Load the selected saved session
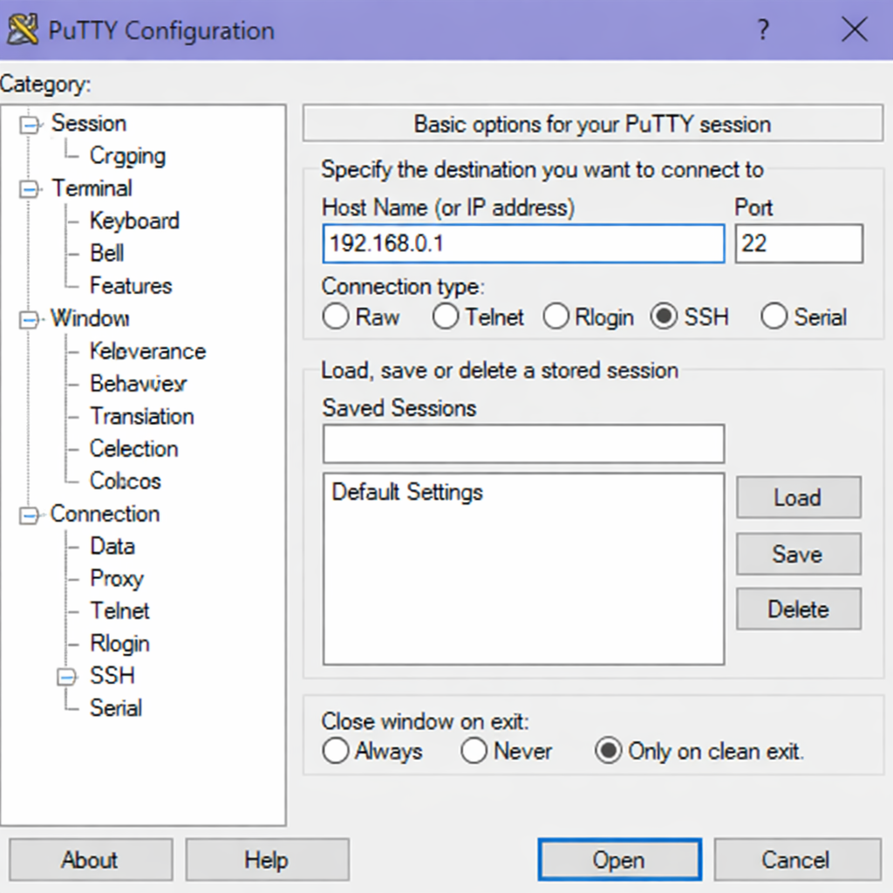Image resolution: width=893 pixels, height=893 pixels. (x=798, y=497)
